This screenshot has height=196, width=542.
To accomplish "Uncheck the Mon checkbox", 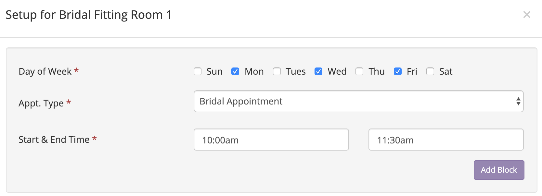I will 235,71.
